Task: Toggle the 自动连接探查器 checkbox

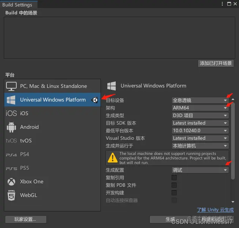Action: (174, 200)
